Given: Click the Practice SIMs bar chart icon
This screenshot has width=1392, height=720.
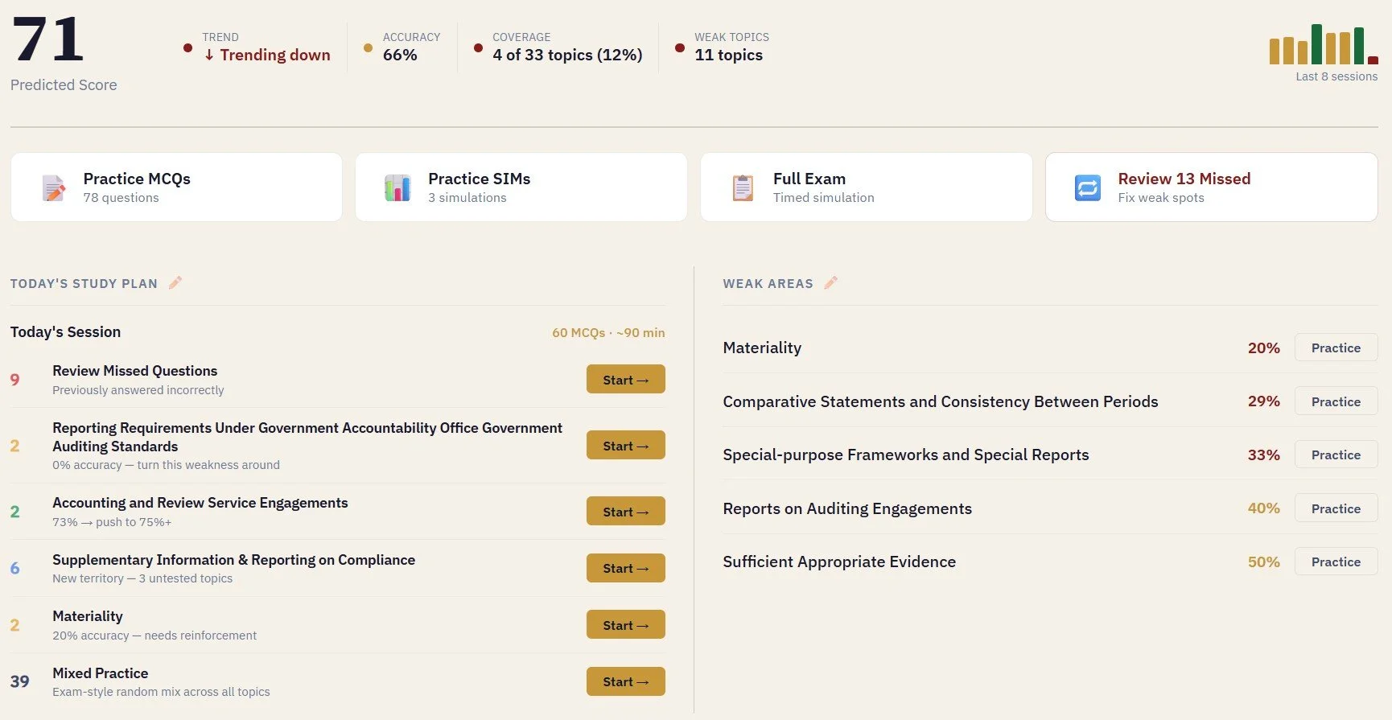Looking at the screenshot, I should (397, 187).
